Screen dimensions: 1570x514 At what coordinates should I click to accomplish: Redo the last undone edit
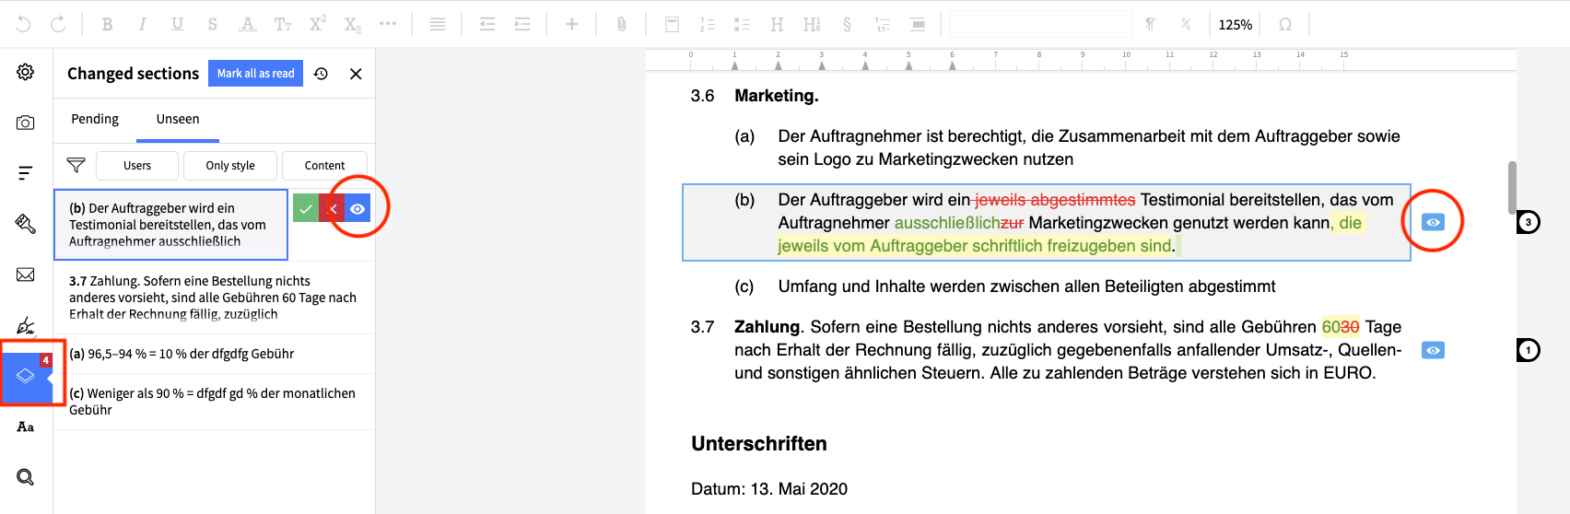[58, 24]
